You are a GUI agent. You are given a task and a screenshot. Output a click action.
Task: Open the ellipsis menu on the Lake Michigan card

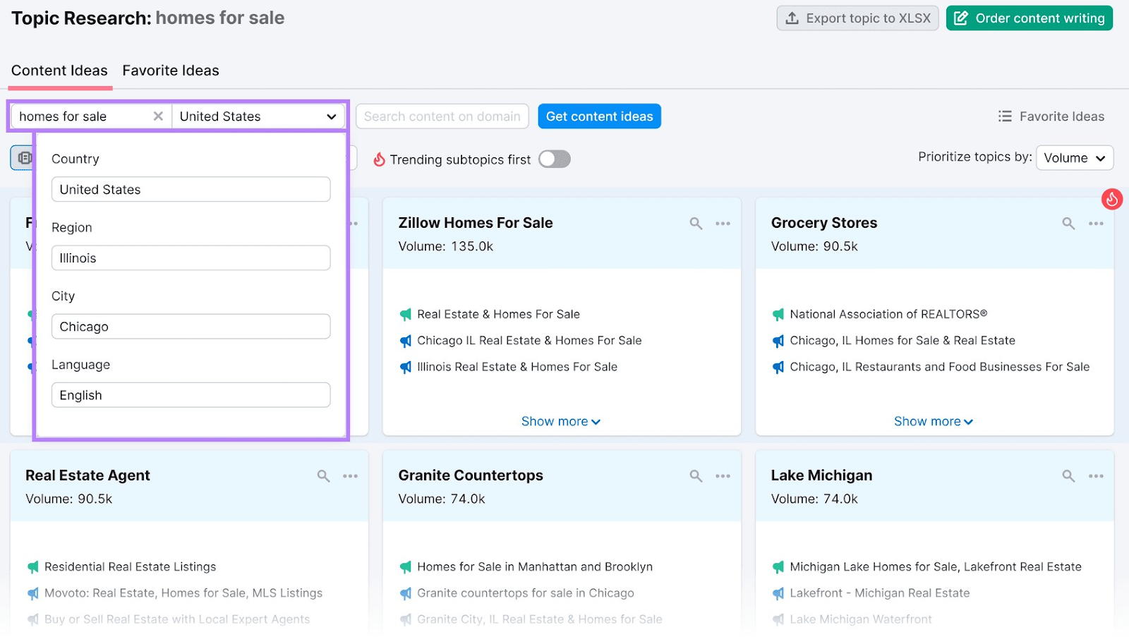pyautogui.click(x=1096, y=475)
